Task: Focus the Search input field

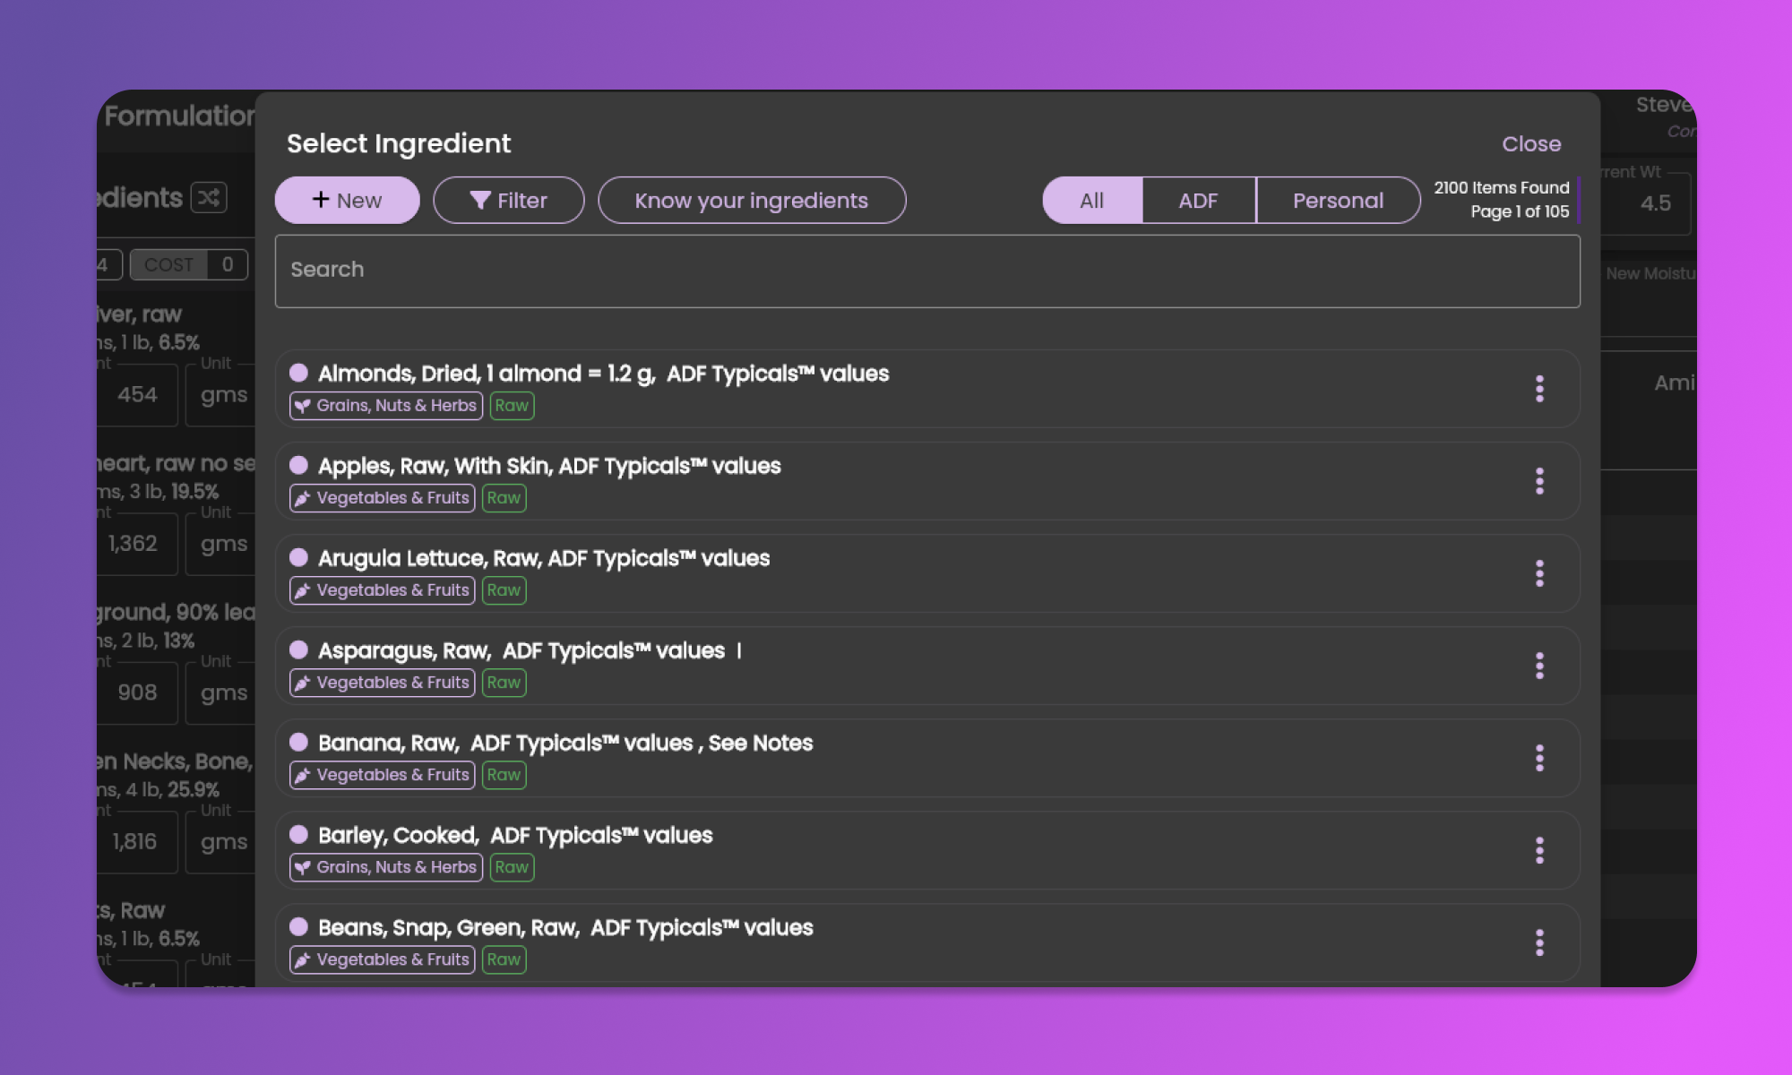Action: pos(926,271)
